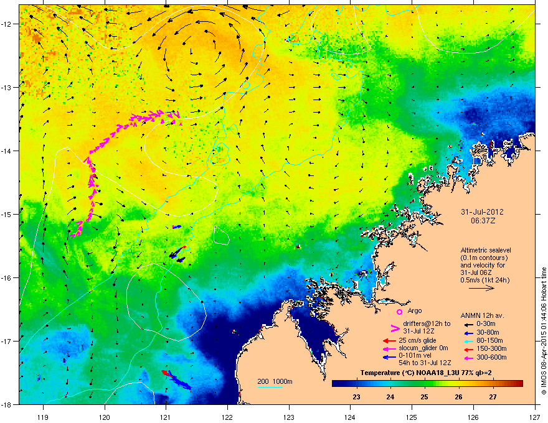The height and width of the screenshot is (423, 548).
Task: Click the 126 longitude tick label
Action: (x=473, y=417)
